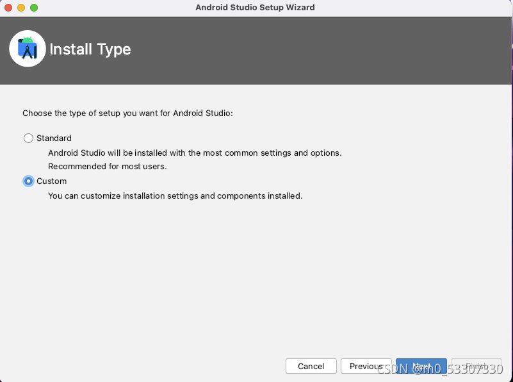Click the 'Install Type' header title

point(90,49)
